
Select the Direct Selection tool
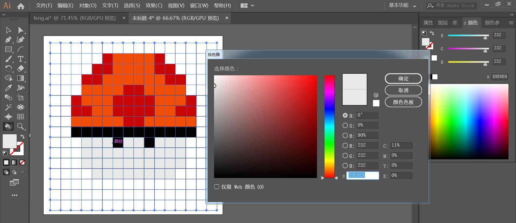point(21,30)
